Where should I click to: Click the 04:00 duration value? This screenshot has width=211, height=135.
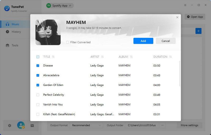157,85
